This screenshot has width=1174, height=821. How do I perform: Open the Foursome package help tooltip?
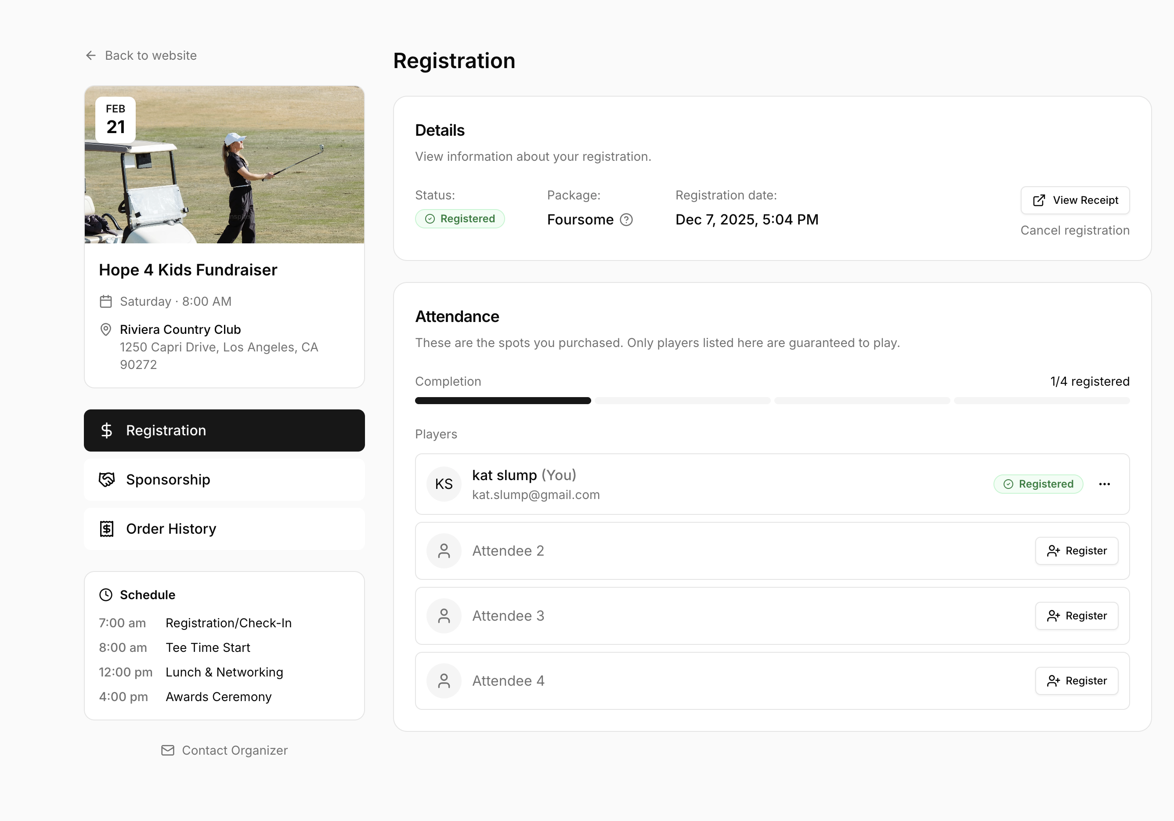(x=627, y=220)
